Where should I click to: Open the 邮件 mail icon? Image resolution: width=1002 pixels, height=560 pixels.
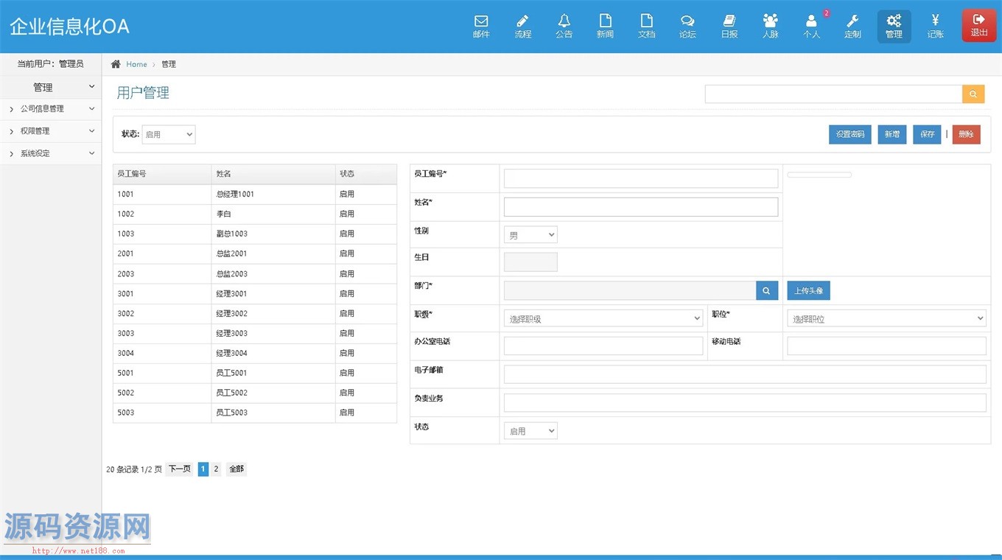click(481, 27)
